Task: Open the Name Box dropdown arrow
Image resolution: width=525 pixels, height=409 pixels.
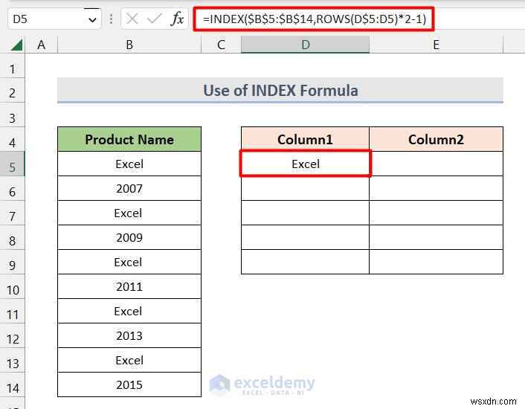Action: (x=92, y=19)
